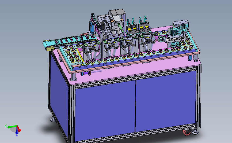Select the right front cabinet door panel
Screen dimensions: 232x143
point(165,101)
